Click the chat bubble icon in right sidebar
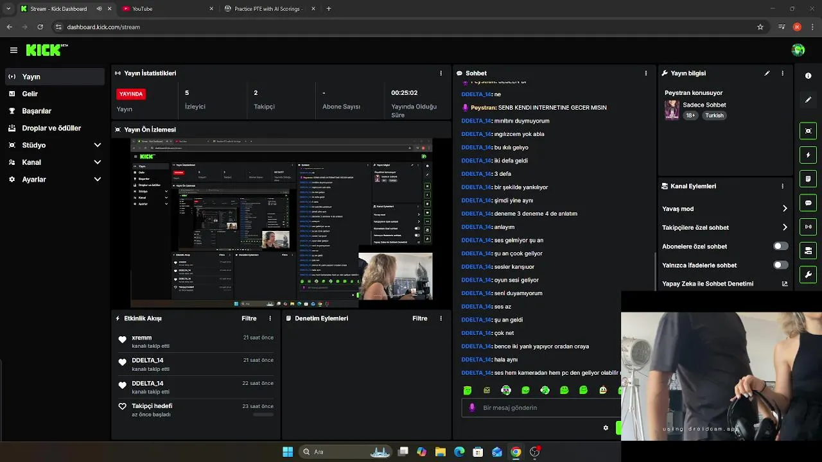The image size is (822, 462). pyautogui.click(x=808, y=203)
